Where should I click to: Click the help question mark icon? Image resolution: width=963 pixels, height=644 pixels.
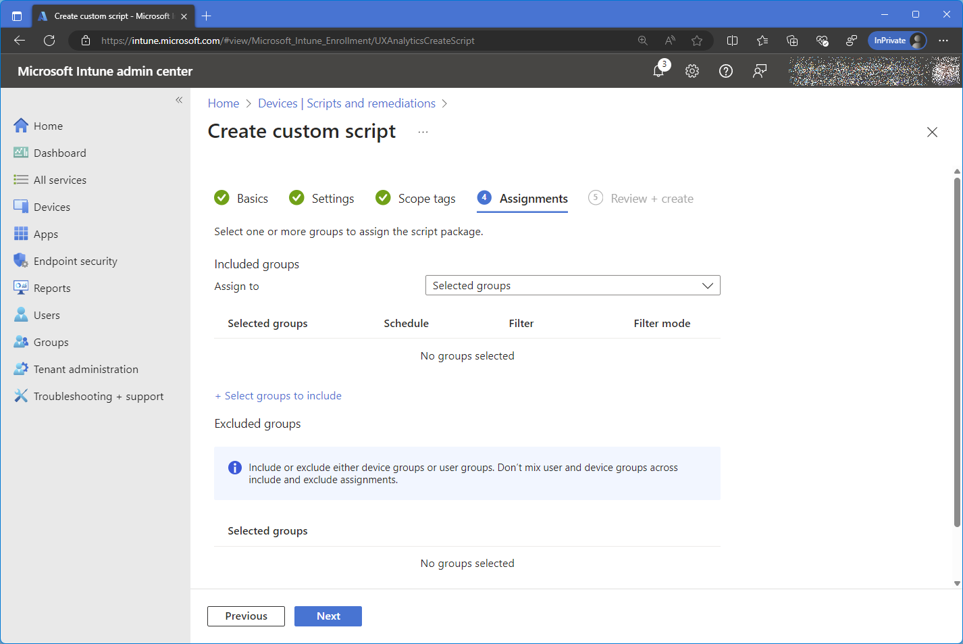click(x=726, y=71)
